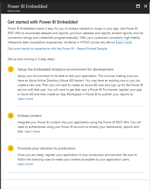Click 'Get up and running in 3 easy steps'
150x189 pixels.
[x=31, y=59]
